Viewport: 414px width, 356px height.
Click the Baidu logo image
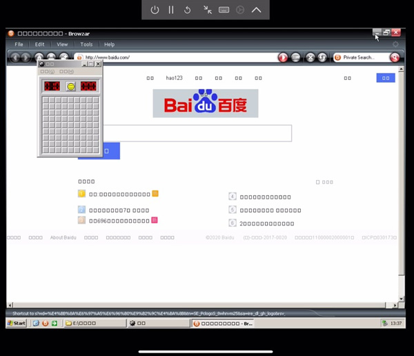click(x=206, y=103)
